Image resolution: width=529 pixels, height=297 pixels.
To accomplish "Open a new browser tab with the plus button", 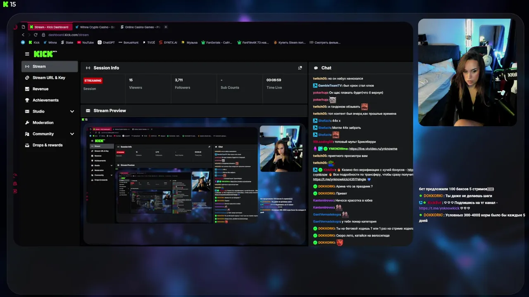I will pos(166,27).
